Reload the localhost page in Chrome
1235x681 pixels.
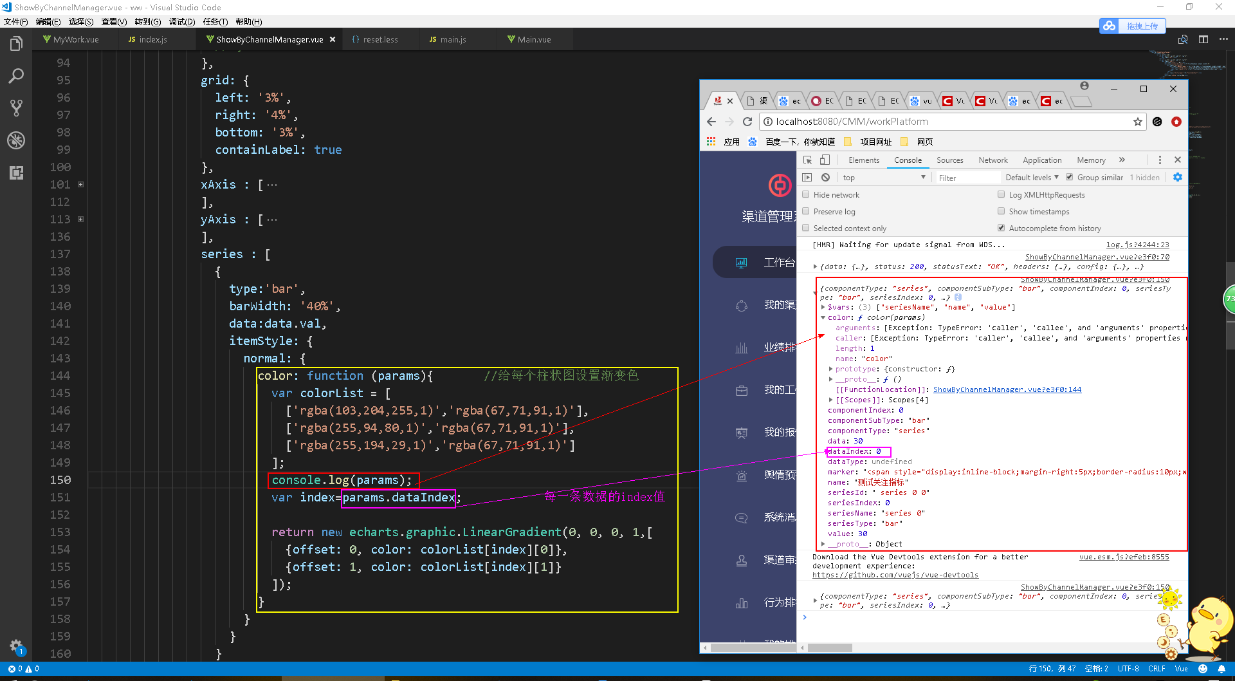pos(747,122)
